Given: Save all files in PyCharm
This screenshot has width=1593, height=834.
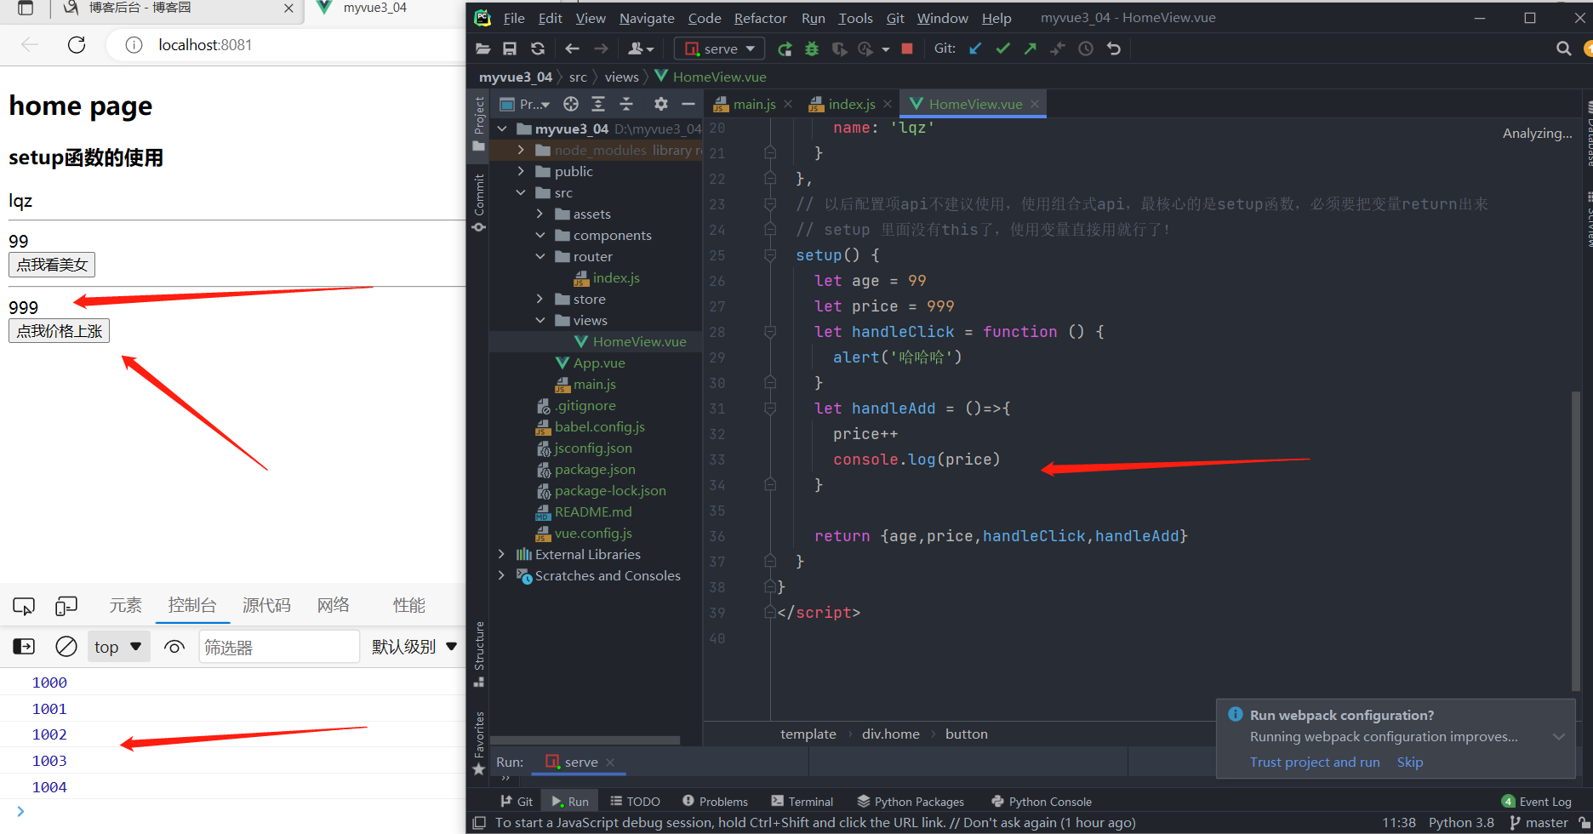Looking at the screenshot, I should pyautogui.click(x=510, y=49).
